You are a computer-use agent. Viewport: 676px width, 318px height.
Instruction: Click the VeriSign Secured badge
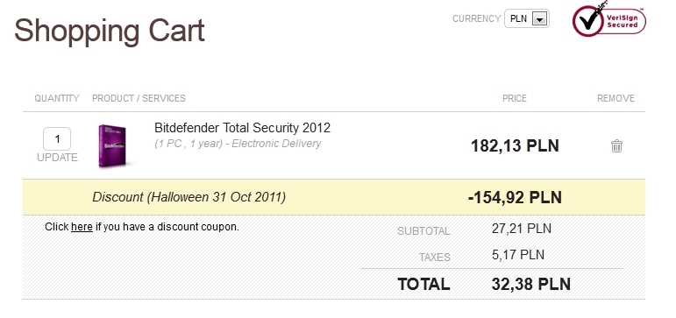tap(609, 19)
